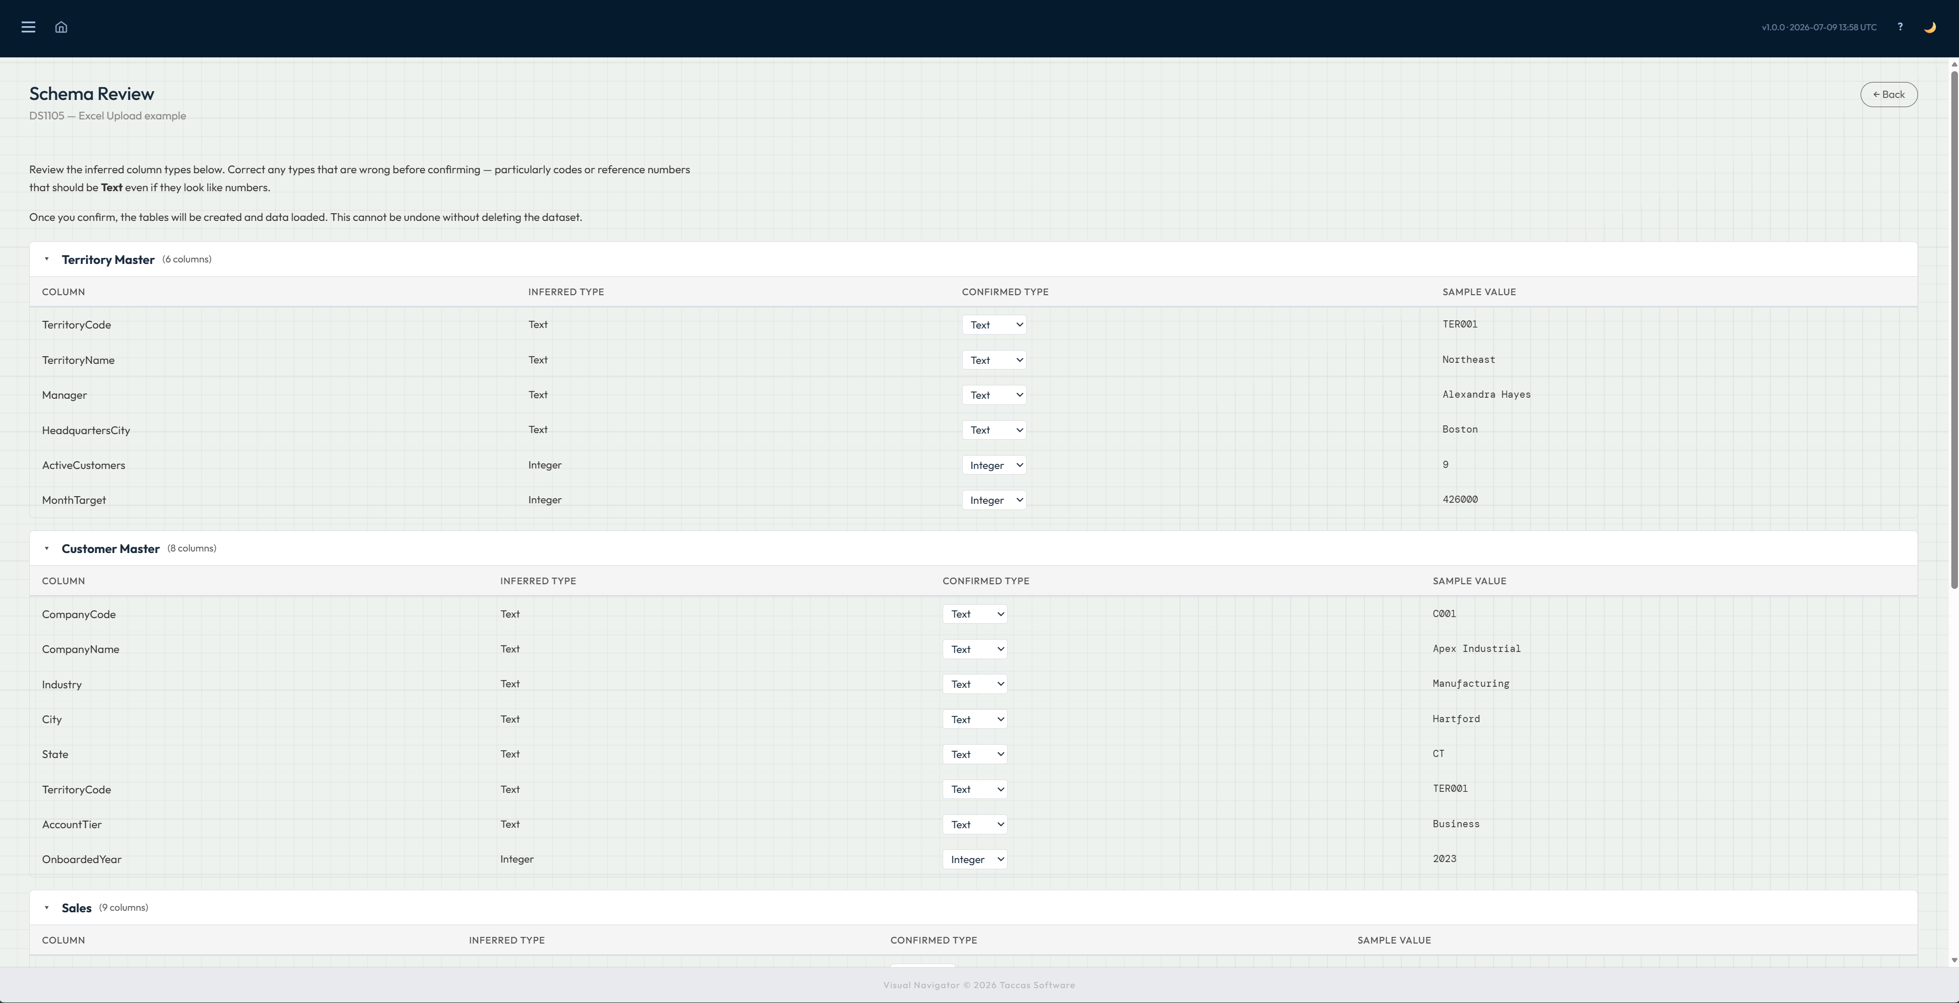Click Integer inferred type for MonthTarget
1959x1003 pixels.
(545, 500)
